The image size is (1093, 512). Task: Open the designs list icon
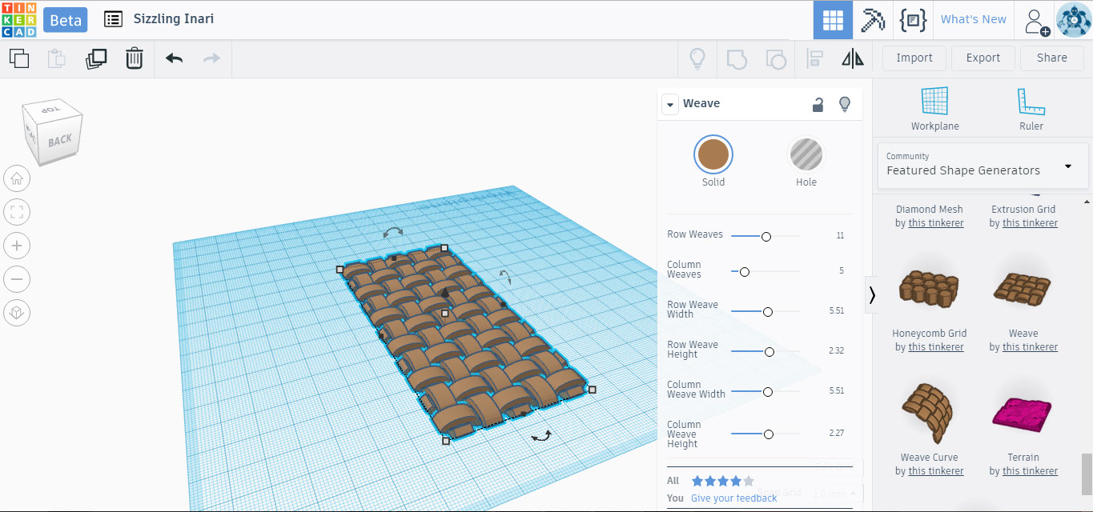(114, 19)
